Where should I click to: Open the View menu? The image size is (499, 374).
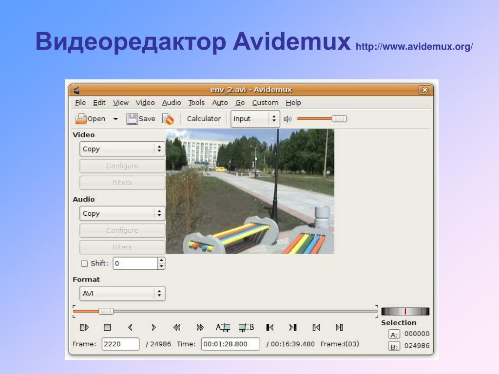[121, 103]
